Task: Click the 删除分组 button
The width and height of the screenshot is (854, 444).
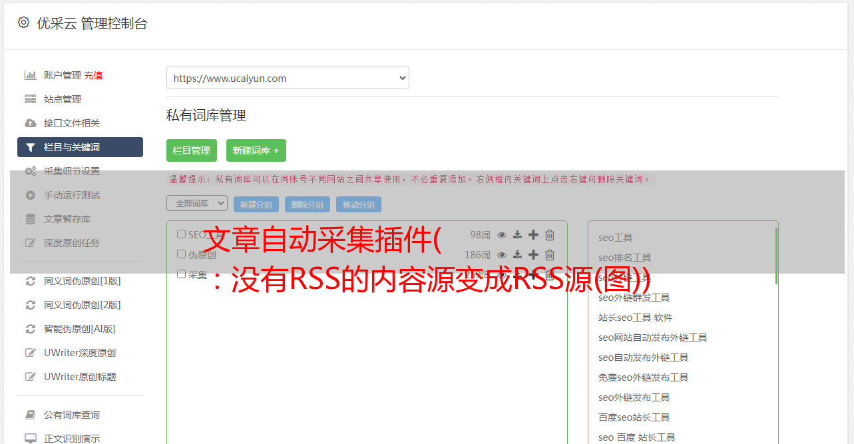Action: (x=308, y=205)
